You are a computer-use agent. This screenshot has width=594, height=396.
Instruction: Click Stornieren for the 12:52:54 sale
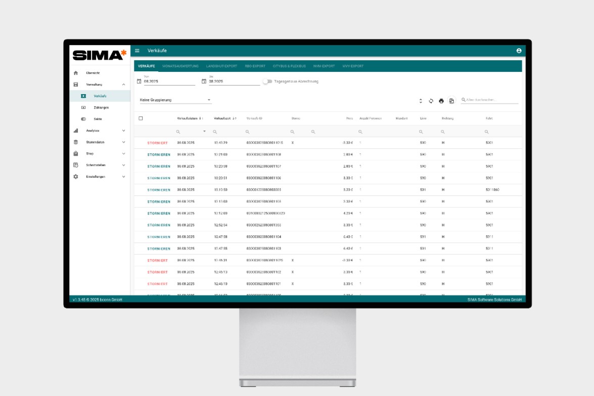159,225
